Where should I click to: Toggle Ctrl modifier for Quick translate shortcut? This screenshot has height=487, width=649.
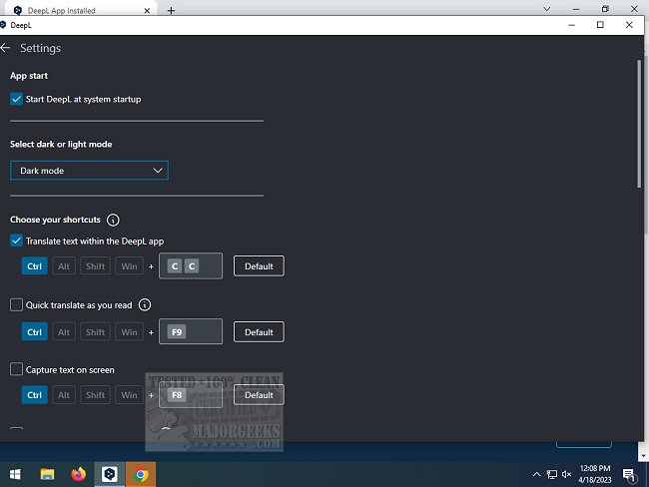(x=34, y=332)
